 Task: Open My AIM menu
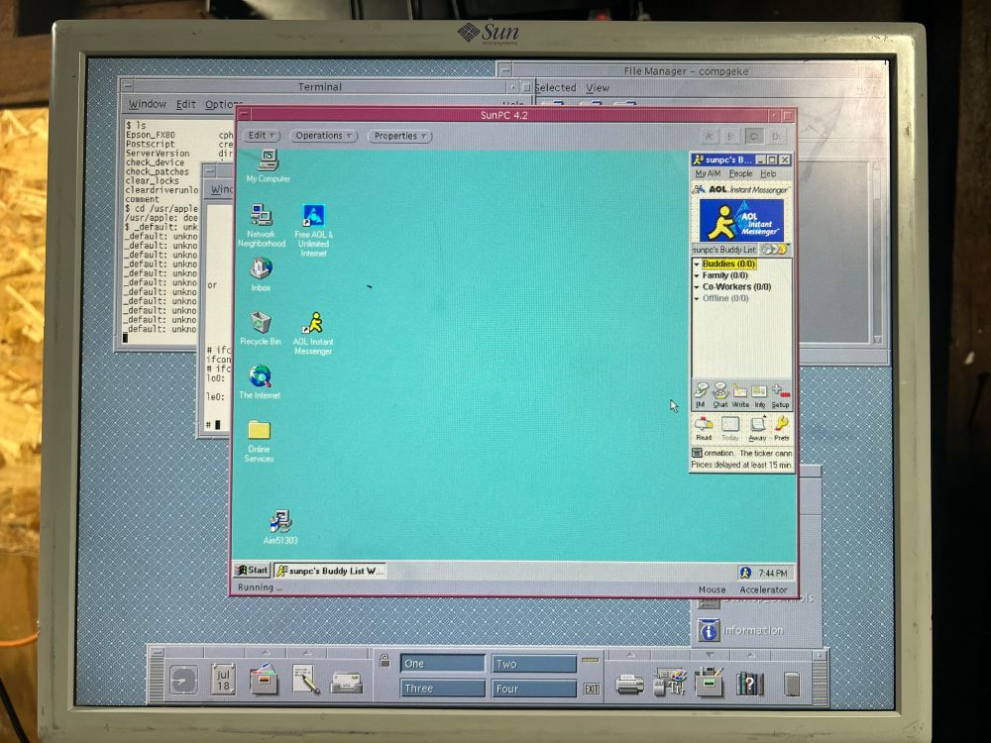coord(708,173)
